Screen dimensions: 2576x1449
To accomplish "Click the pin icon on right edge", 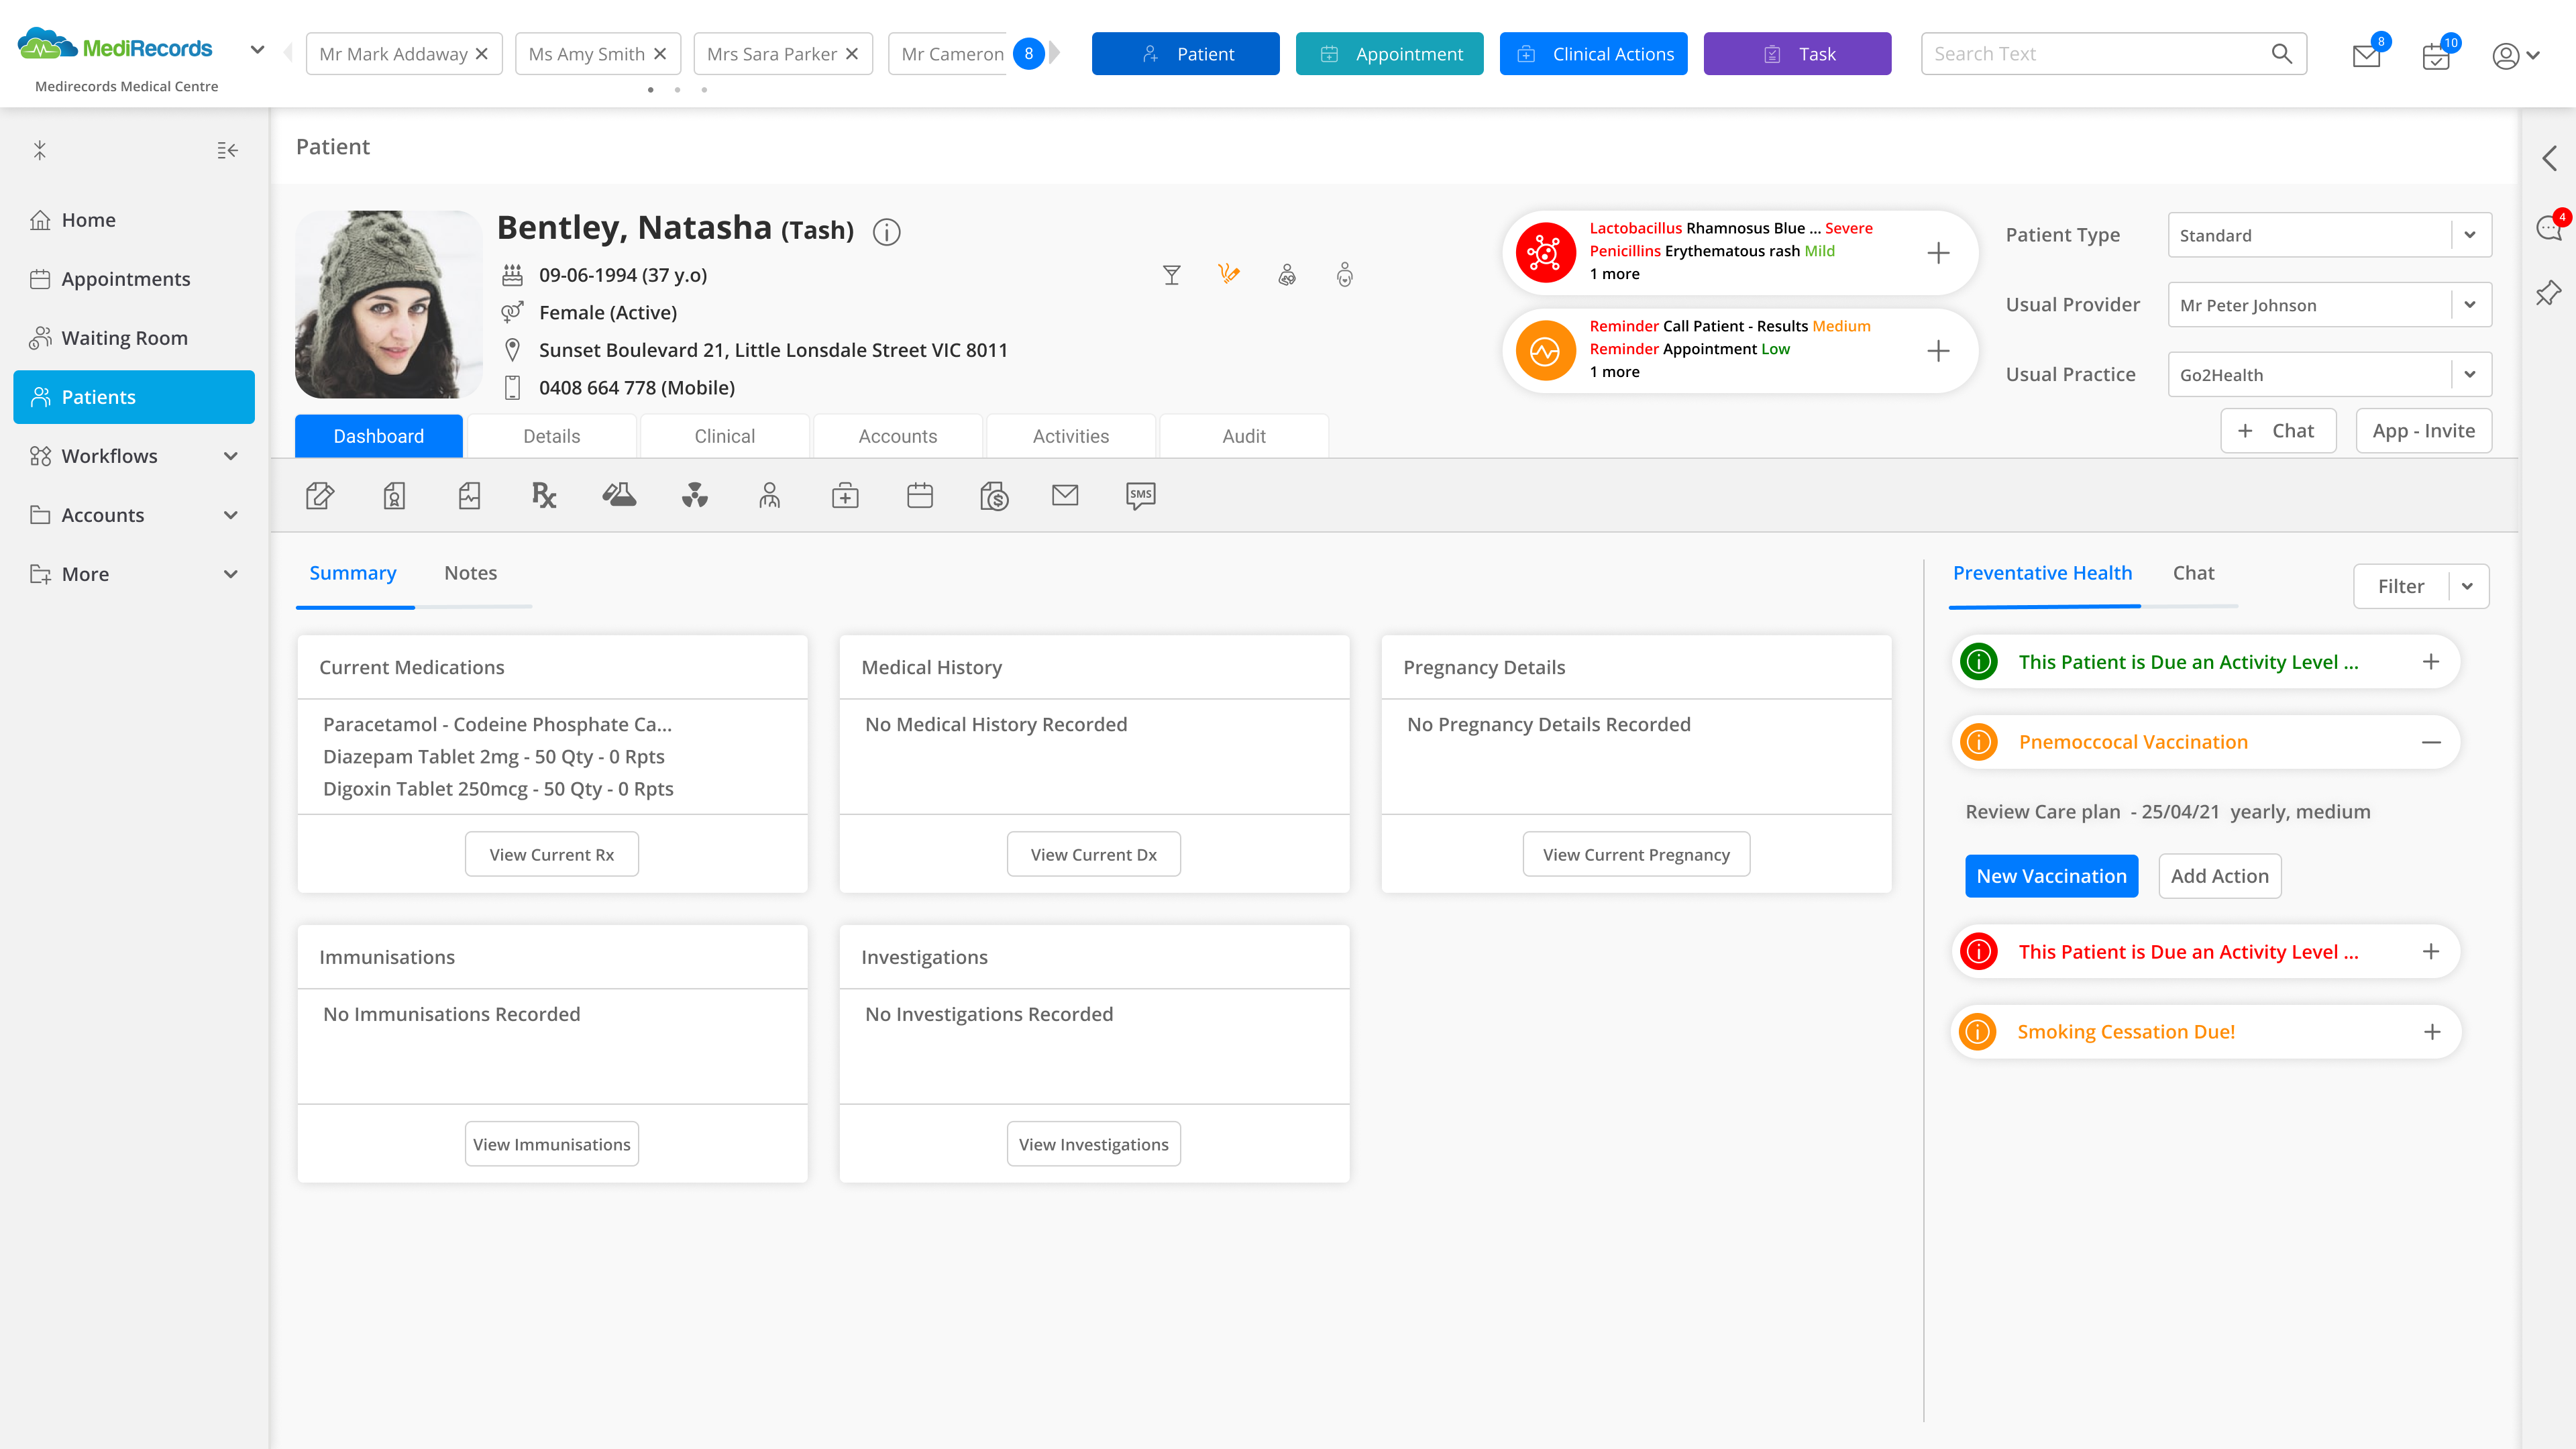I will (2548, 293).
